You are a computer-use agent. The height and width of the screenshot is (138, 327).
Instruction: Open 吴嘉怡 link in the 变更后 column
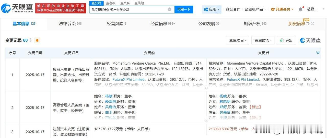pos(225,112)
